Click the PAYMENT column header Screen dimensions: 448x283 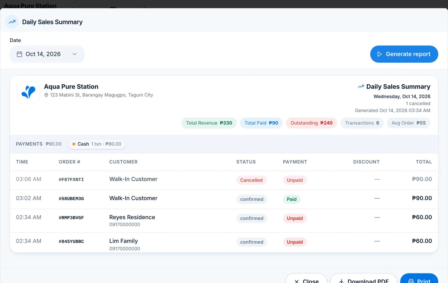pyautogui.click(x=295, y=162)
